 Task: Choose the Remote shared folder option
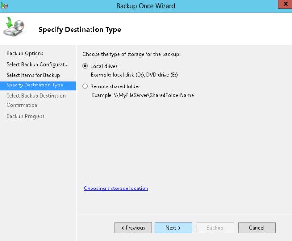tap(86, 86)
